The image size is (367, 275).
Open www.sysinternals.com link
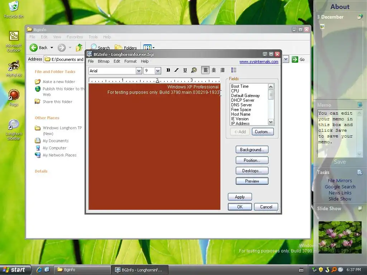pos(259,62)
